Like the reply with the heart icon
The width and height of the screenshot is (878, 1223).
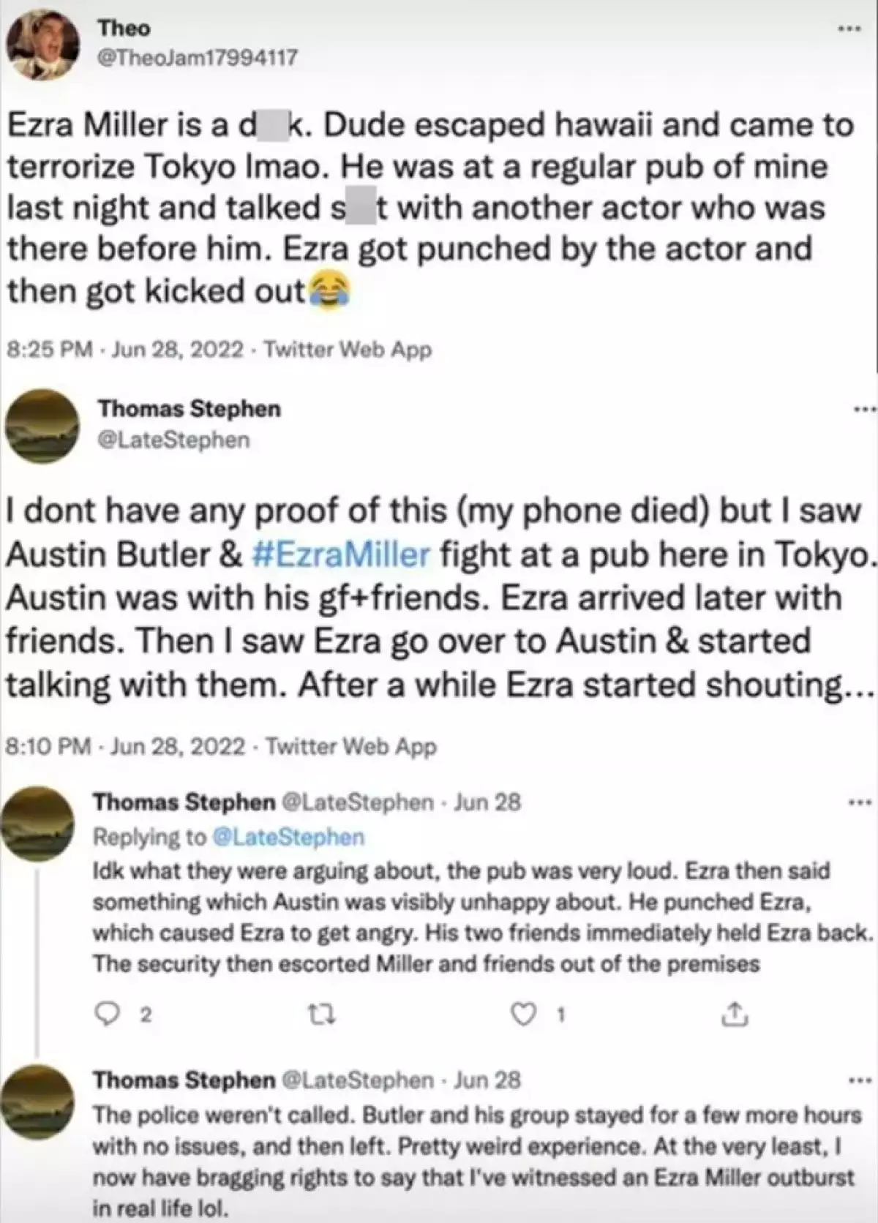coord(522,1015)
